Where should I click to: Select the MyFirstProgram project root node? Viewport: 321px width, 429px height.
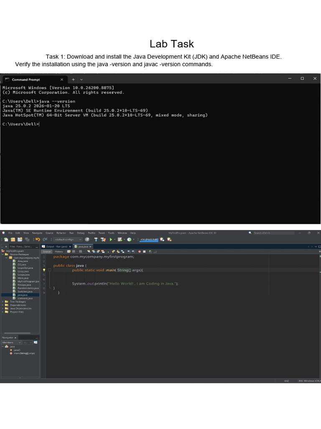point(15,251)
